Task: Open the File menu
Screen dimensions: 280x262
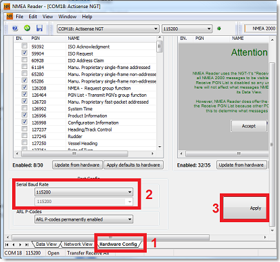Action: 20,17
